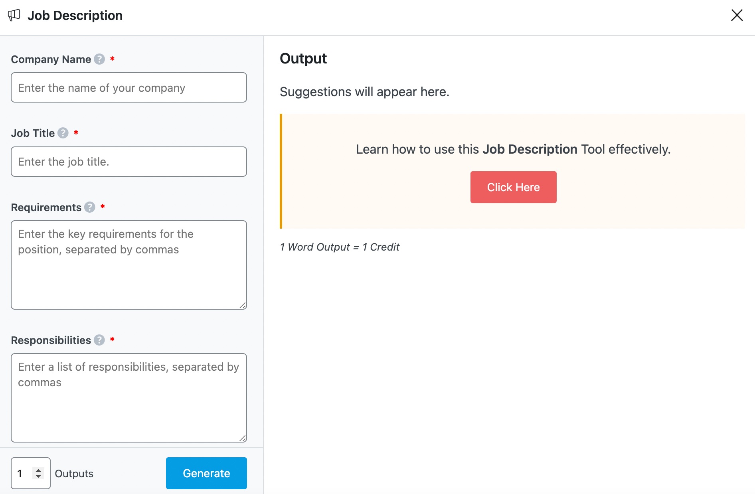Screen dimensions: 755x494
Task: Click the megaphone icon beside Job Description
Action: (14, 16)
